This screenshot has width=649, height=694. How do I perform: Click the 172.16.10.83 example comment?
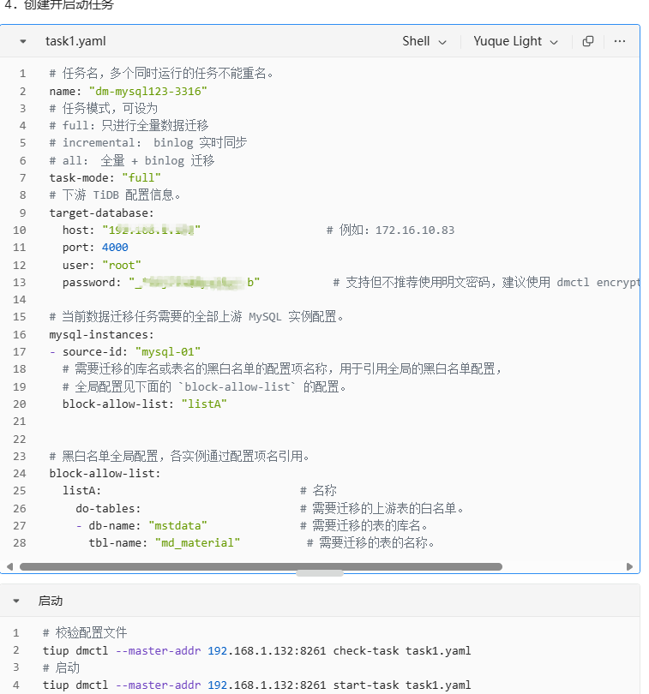[390, 230]
